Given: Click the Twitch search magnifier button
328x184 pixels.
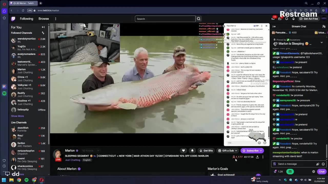Looking at the screenshot, I should [199, 19].
